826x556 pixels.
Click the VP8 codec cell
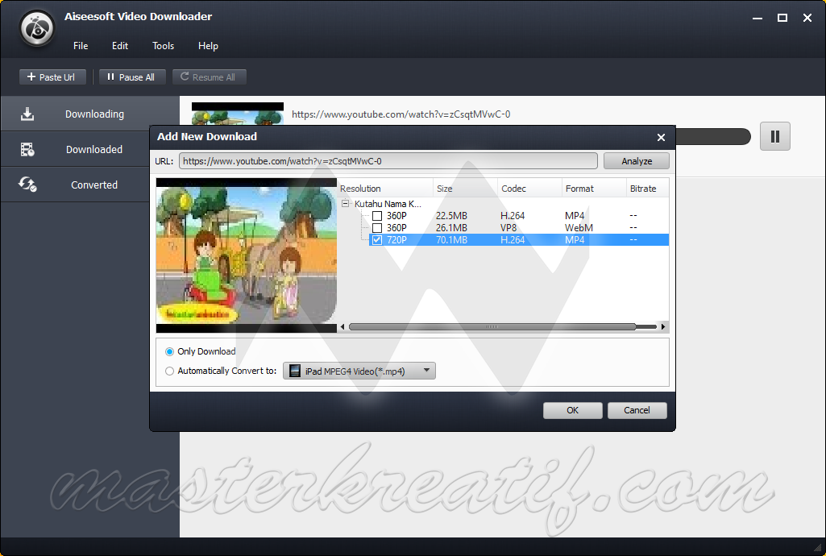[x=508, y=228]
